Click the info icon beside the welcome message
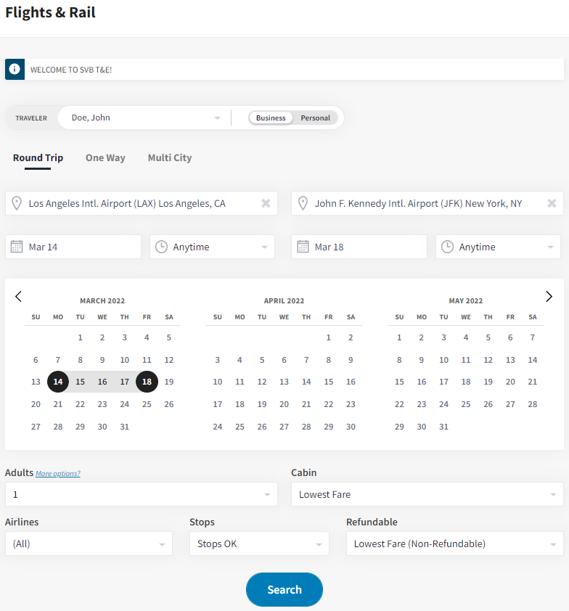 coord(15,70)
